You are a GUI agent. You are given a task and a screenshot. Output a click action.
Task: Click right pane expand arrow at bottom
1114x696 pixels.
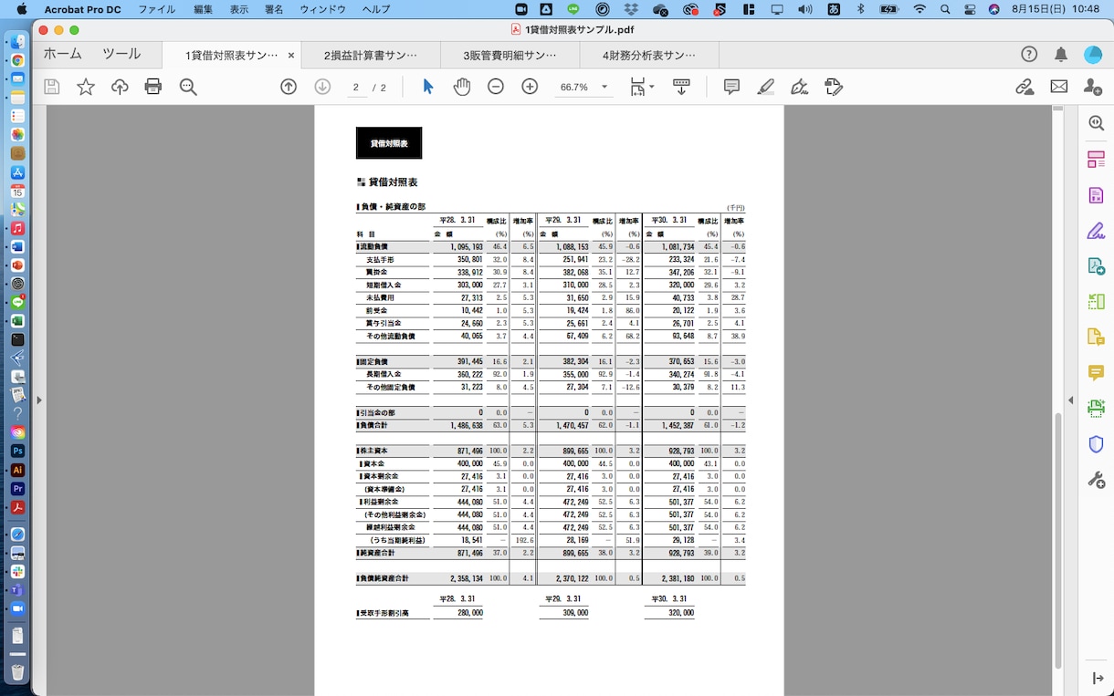click(x=1098, y=679)
